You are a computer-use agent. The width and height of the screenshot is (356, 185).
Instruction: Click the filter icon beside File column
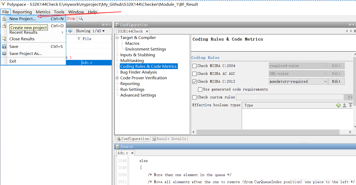pyautogui.click(x=79, y=39)
